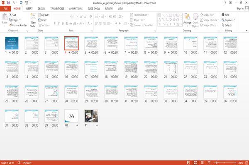Cut the selected slide
This screenshot has width=249, height=165.
pyautogui.click(x=12, y=15)
